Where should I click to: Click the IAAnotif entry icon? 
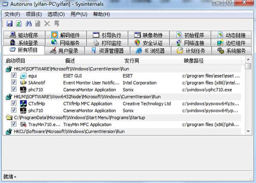pos(23,83)
